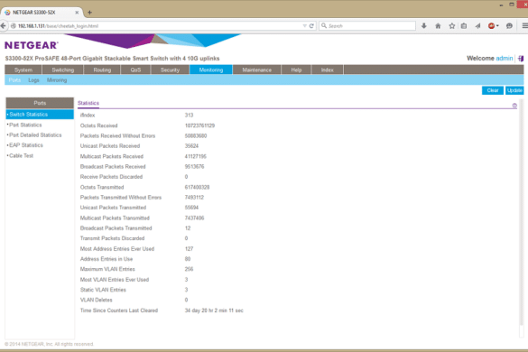
Task: Click the Octets Transmitted value 617400328
Action: (197, 188)
